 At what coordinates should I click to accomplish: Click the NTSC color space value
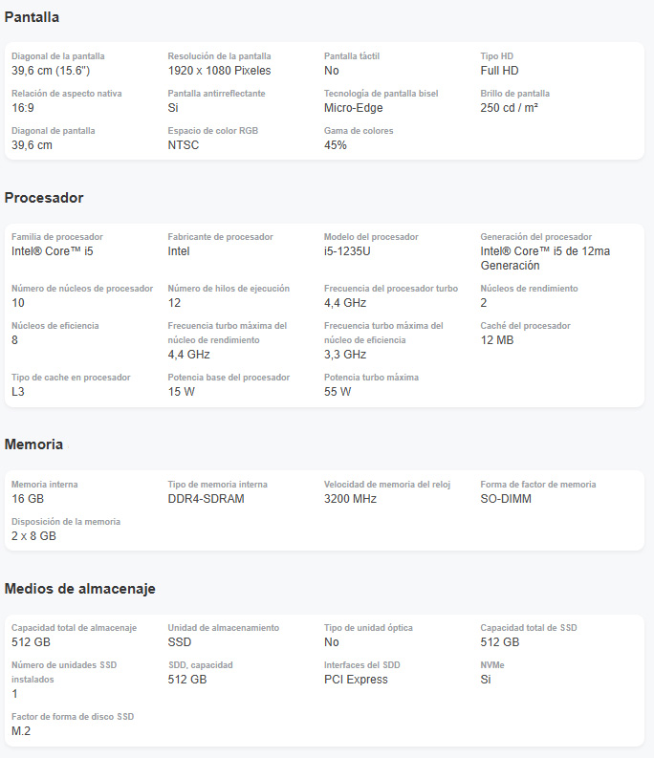coord(184,145)
